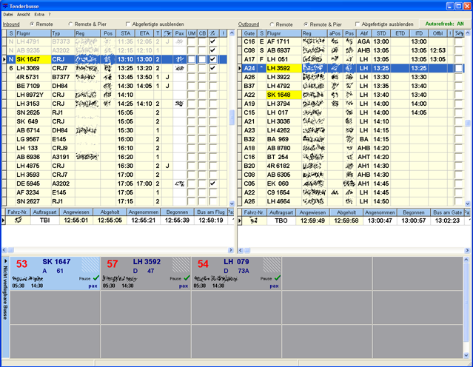This screenshot has width=473, height=367.
Task: Select outbound flight SK 1648 highlighted cell
Action: (x=284, y=95)
